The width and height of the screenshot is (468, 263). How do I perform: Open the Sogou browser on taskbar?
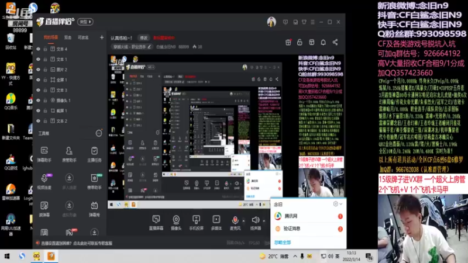coord(22,256)
